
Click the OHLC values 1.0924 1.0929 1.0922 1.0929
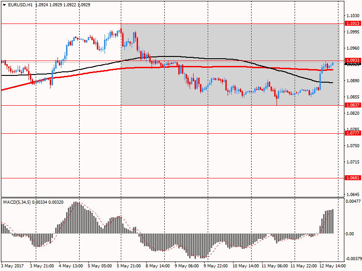click(x=63, y=5)
